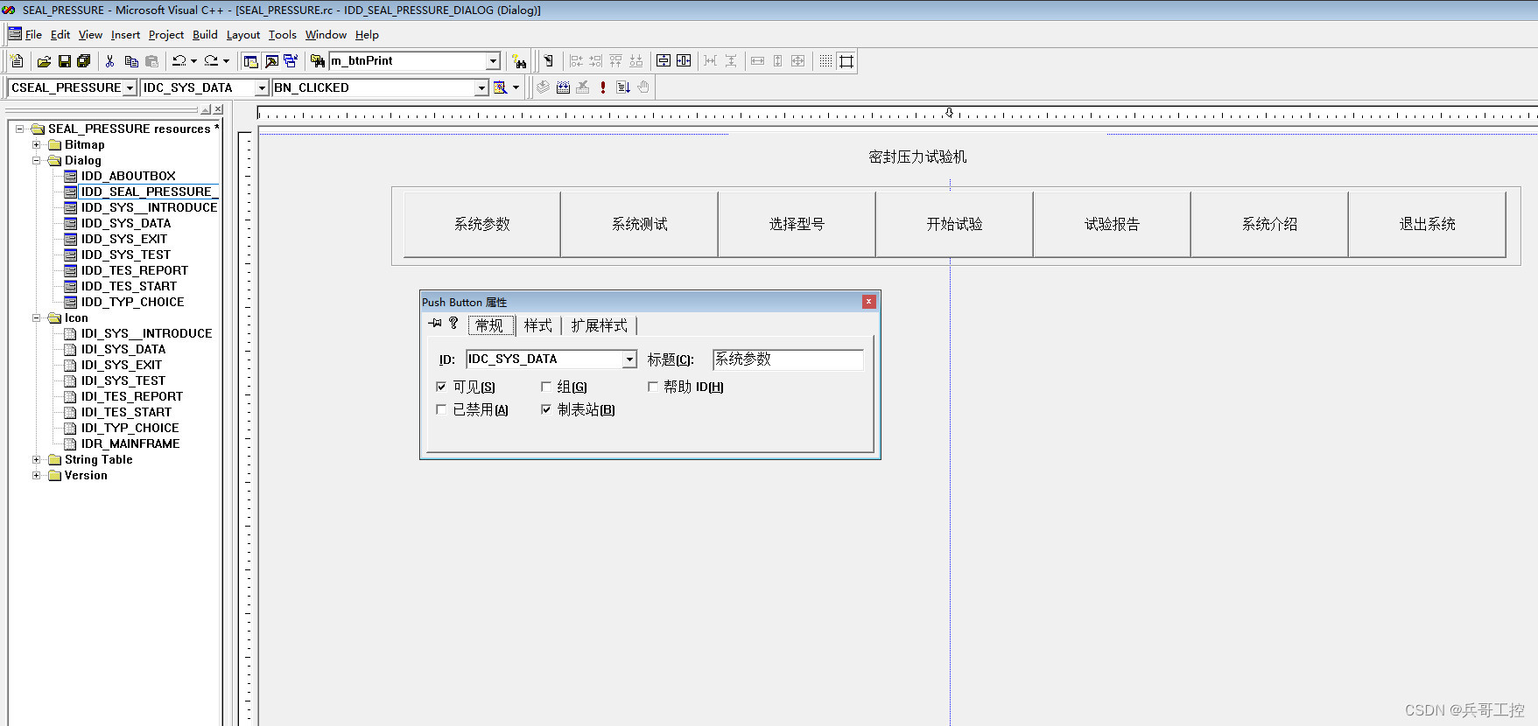Select the 系统参数 button in dialog editor
Screen dimensions: 1538x726
click(482, 224)
